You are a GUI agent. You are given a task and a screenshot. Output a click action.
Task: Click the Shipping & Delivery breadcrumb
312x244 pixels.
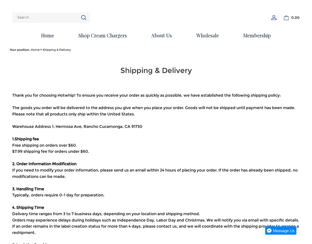(57, 50)
